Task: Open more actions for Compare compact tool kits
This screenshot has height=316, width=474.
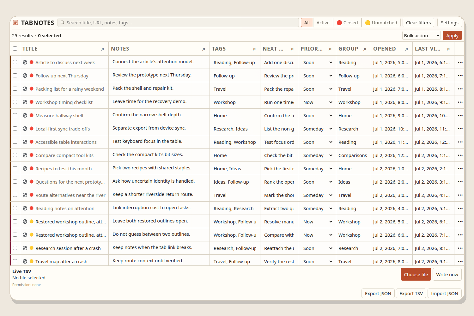Action: [x=460, y=155]
